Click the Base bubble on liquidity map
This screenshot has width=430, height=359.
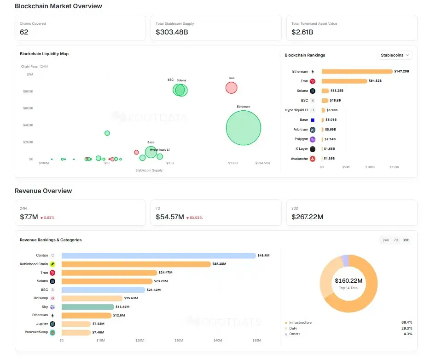(x=151, y=152)
